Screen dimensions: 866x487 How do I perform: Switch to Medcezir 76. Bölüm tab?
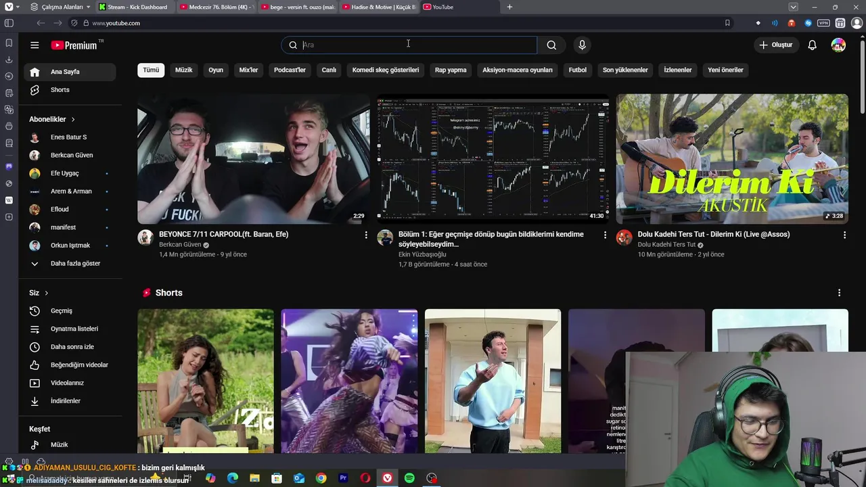216,7
